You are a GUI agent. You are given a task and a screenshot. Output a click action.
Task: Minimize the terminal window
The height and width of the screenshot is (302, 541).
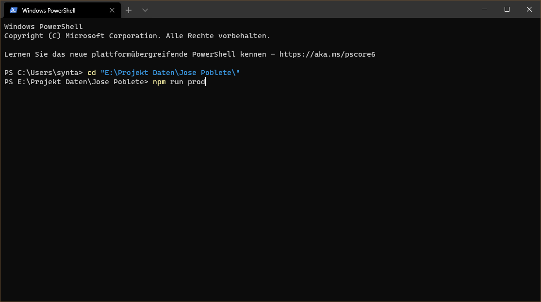pos(485,9)
